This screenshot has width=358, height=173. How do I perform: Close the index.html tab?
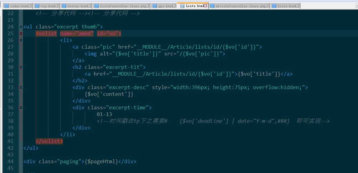29,6
